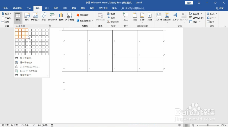228x127 pixels.
Task: Switch to the Developer (开发工具) tab
Action: [103, 8]
